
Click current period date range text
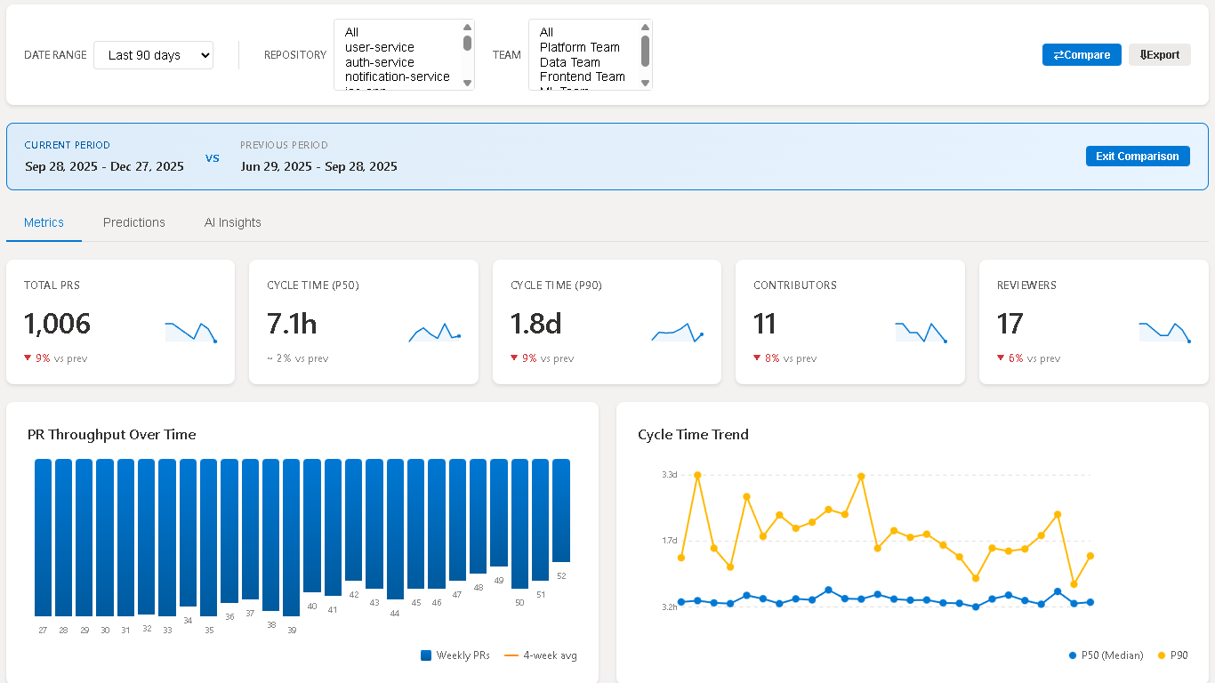point(105,166)
